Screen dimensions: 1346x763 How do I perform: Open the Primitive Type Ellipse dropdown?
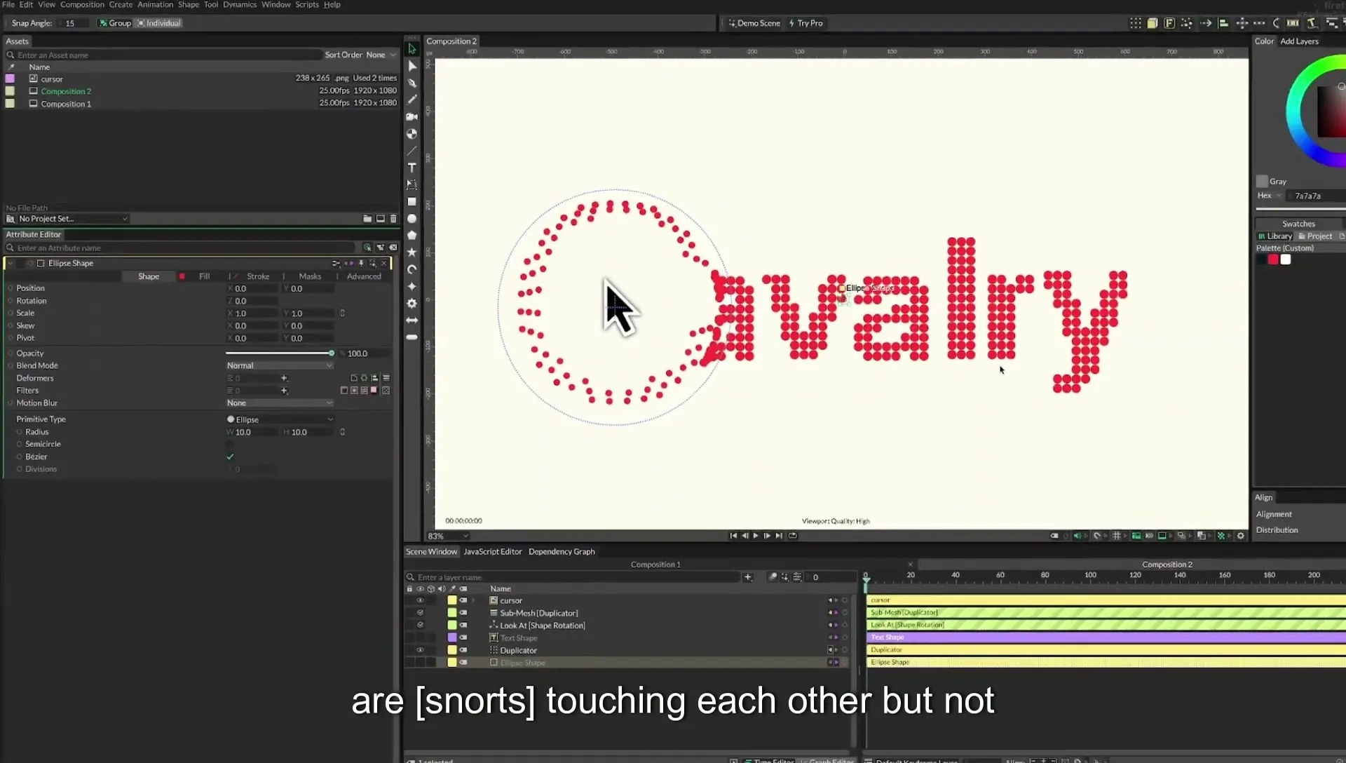[279, 419]
